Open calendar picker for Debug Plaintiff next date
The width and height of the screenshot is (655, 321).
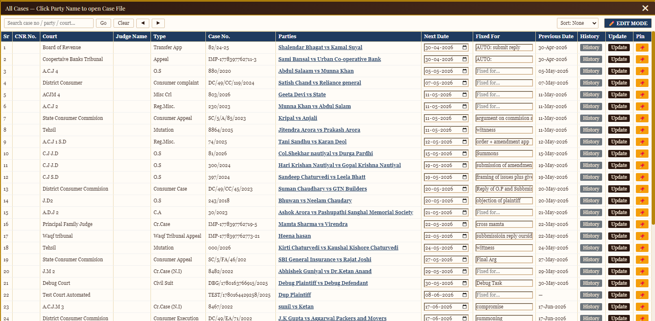(x=465, y=283)
